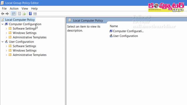
Task: Select Computer Configuration label in the tree
Action: (25, 24)
